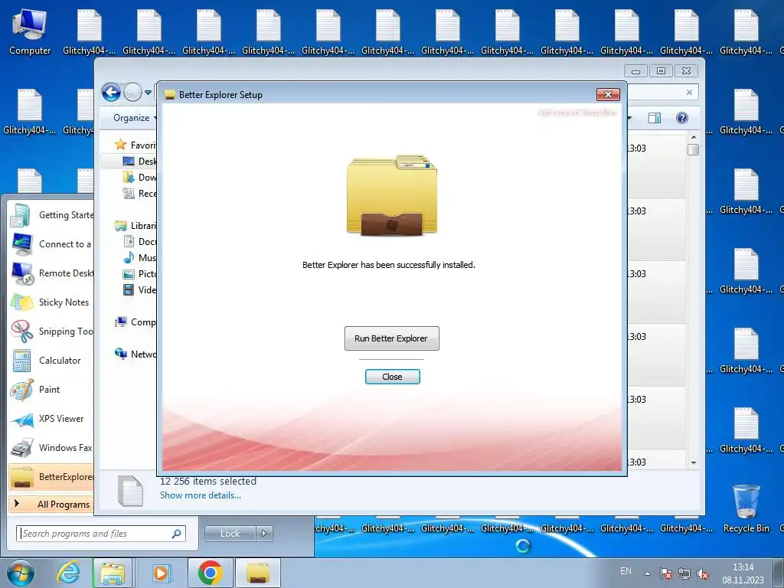The width and height of the screenshot is (784, 588).
Task: Select Recent Places in the navigation pane
Action: [139, 194]
